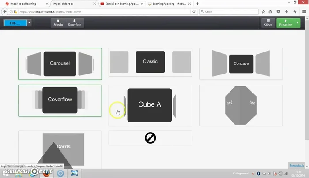Start the Bespoke presentation

coord(285,23)
